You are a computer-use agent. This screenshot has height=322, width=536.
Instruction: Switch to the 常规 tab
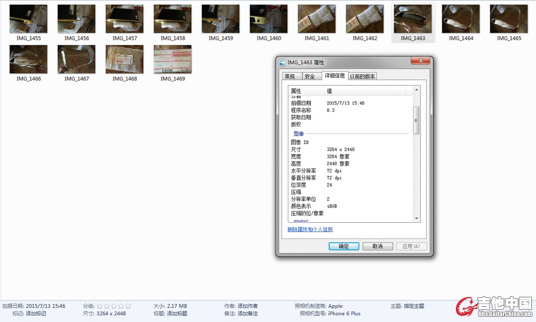(289, 76)
